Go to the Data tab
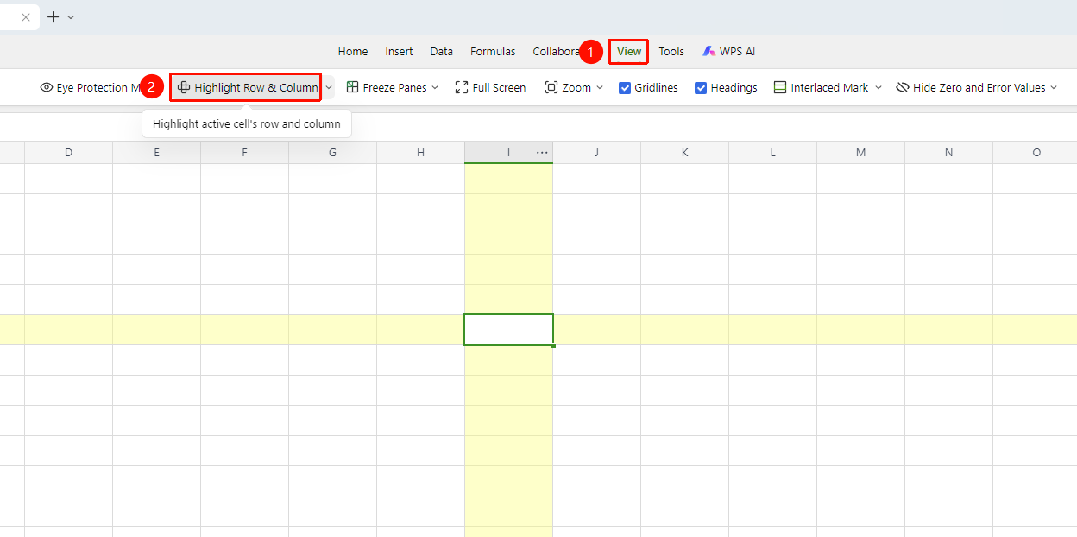The height and width of the screenshot is (537, 1077). pos(442,51)
